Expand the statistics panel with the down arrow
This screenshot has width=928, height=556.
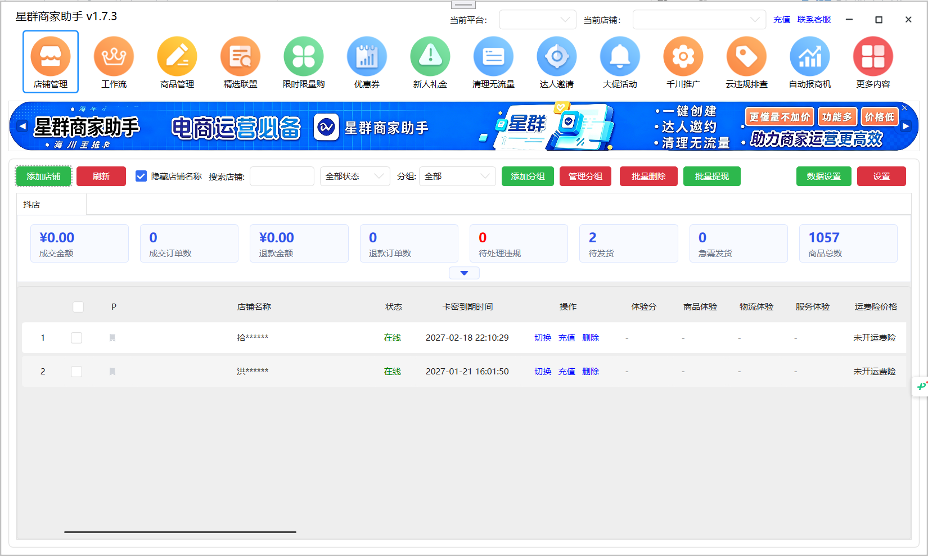point(464,273)
